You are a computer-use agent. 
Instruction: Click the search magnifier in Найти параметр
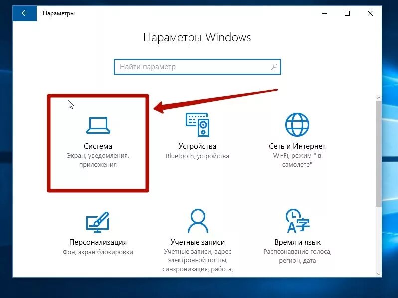coord(274,67)
